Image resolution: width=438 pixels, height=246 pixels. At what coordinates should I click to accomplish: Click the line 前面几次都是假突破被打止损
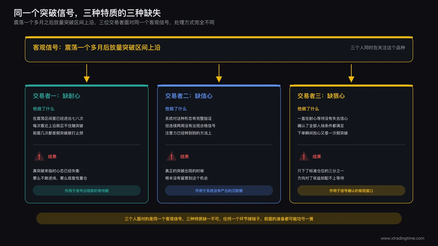coord(58,133)
